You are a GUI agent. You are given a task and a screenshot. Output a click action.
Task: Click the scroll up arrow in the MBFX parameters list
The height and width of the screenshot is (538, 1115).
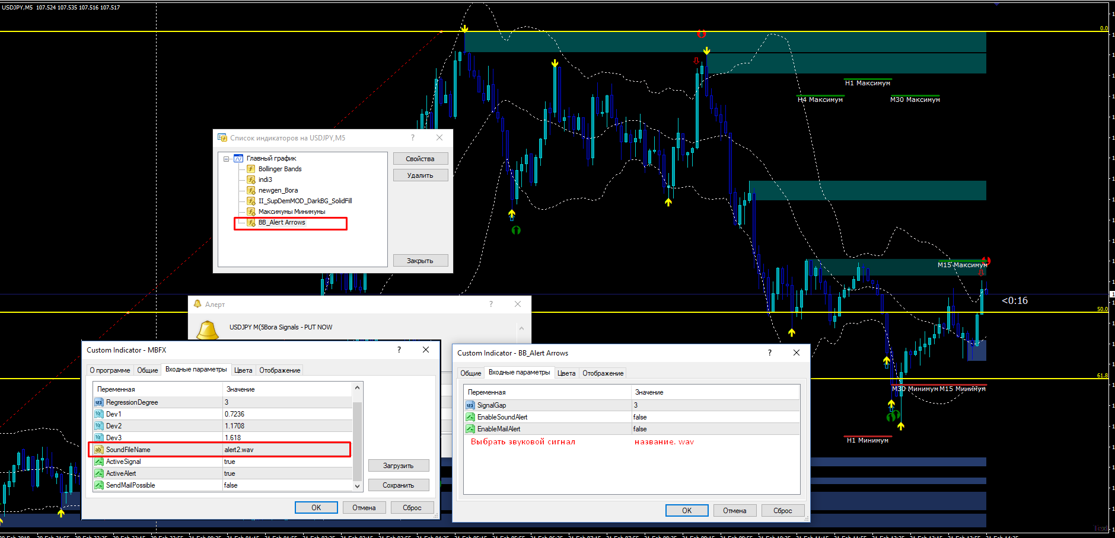click(x=357, y=388)
